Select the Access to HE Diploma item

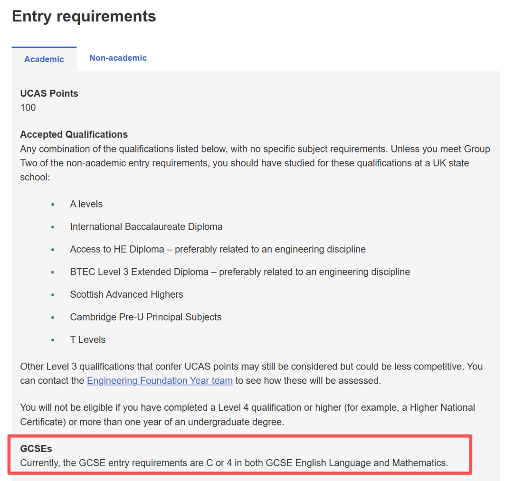point(218,249)
